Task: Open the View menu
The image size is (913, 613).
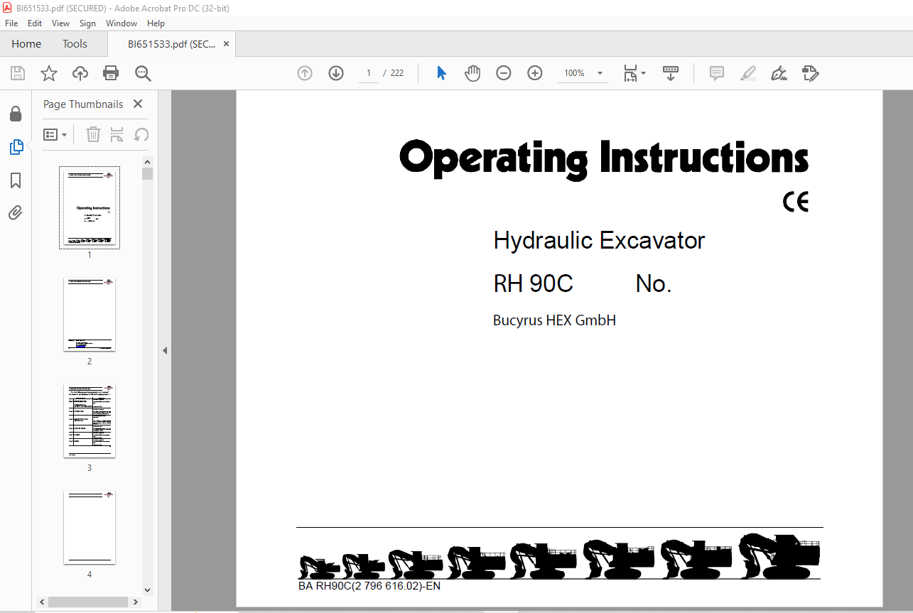Action: tap(61, 23)
